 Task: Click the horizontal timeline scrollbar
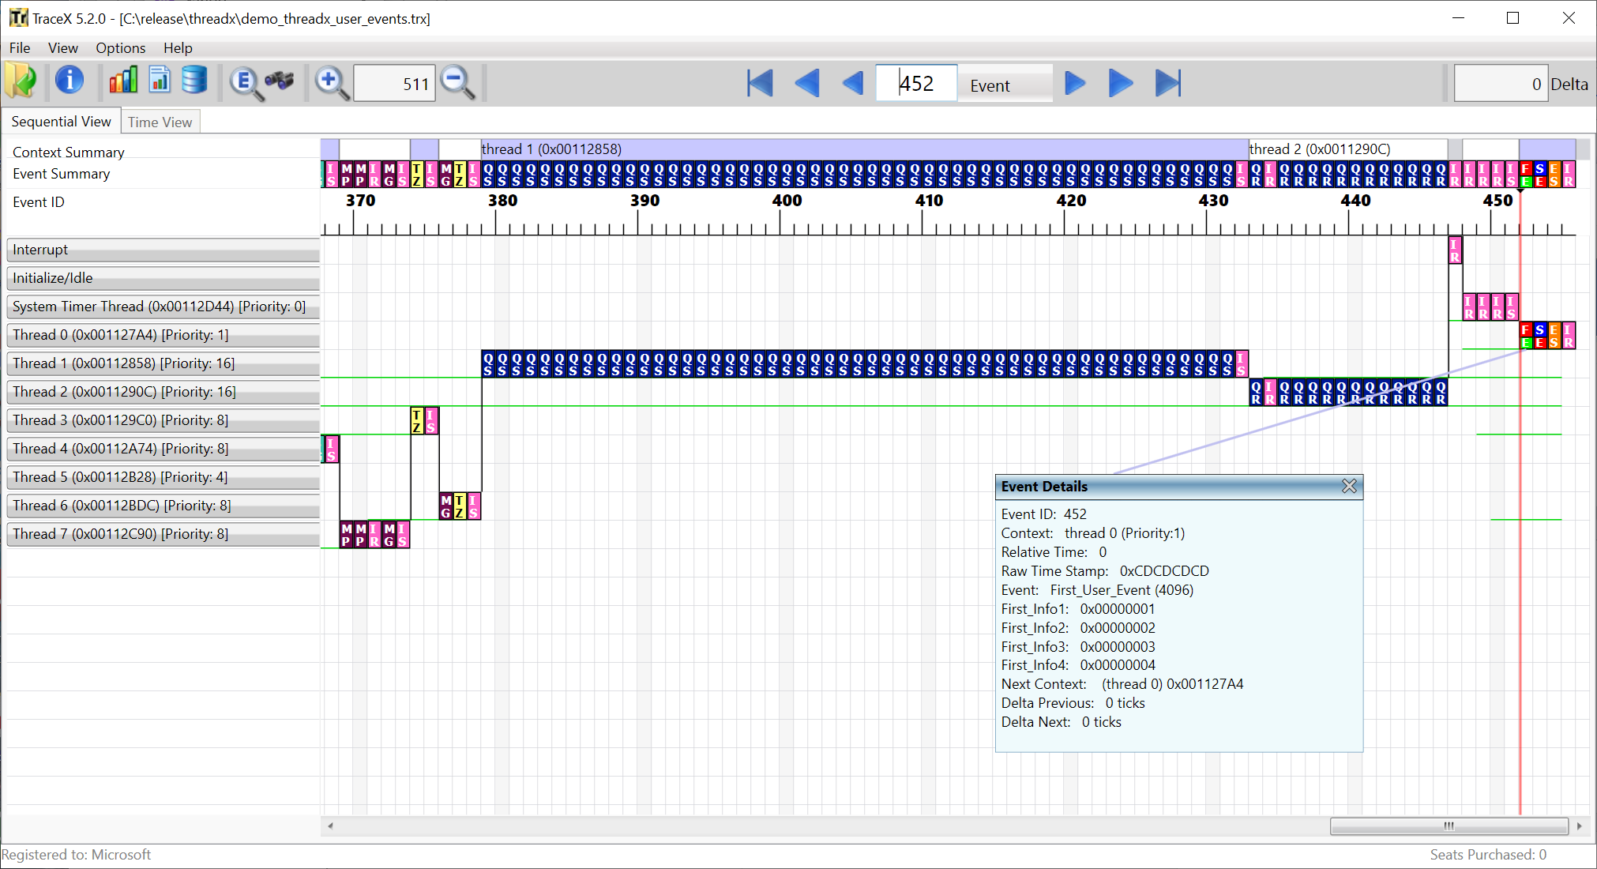point(1449,826)
